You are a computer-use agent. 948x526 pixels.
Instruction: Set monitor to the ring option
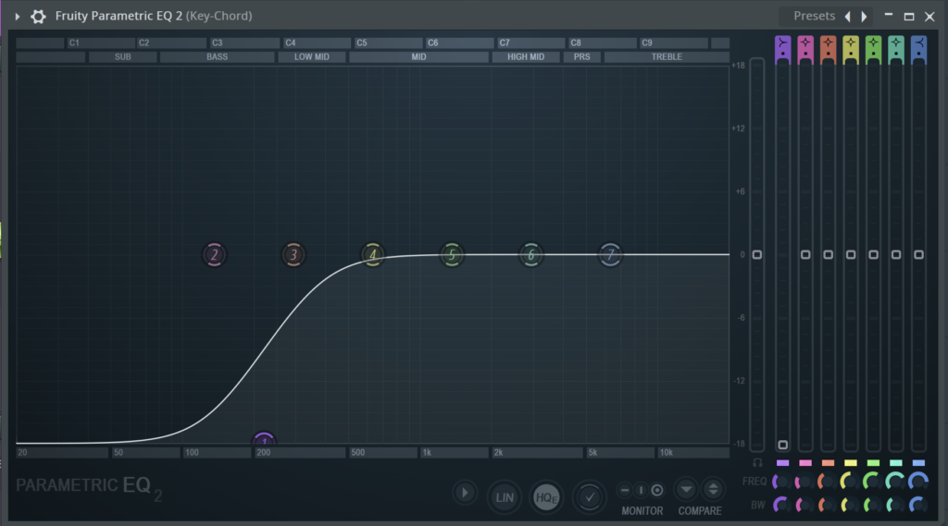point(657,490)
